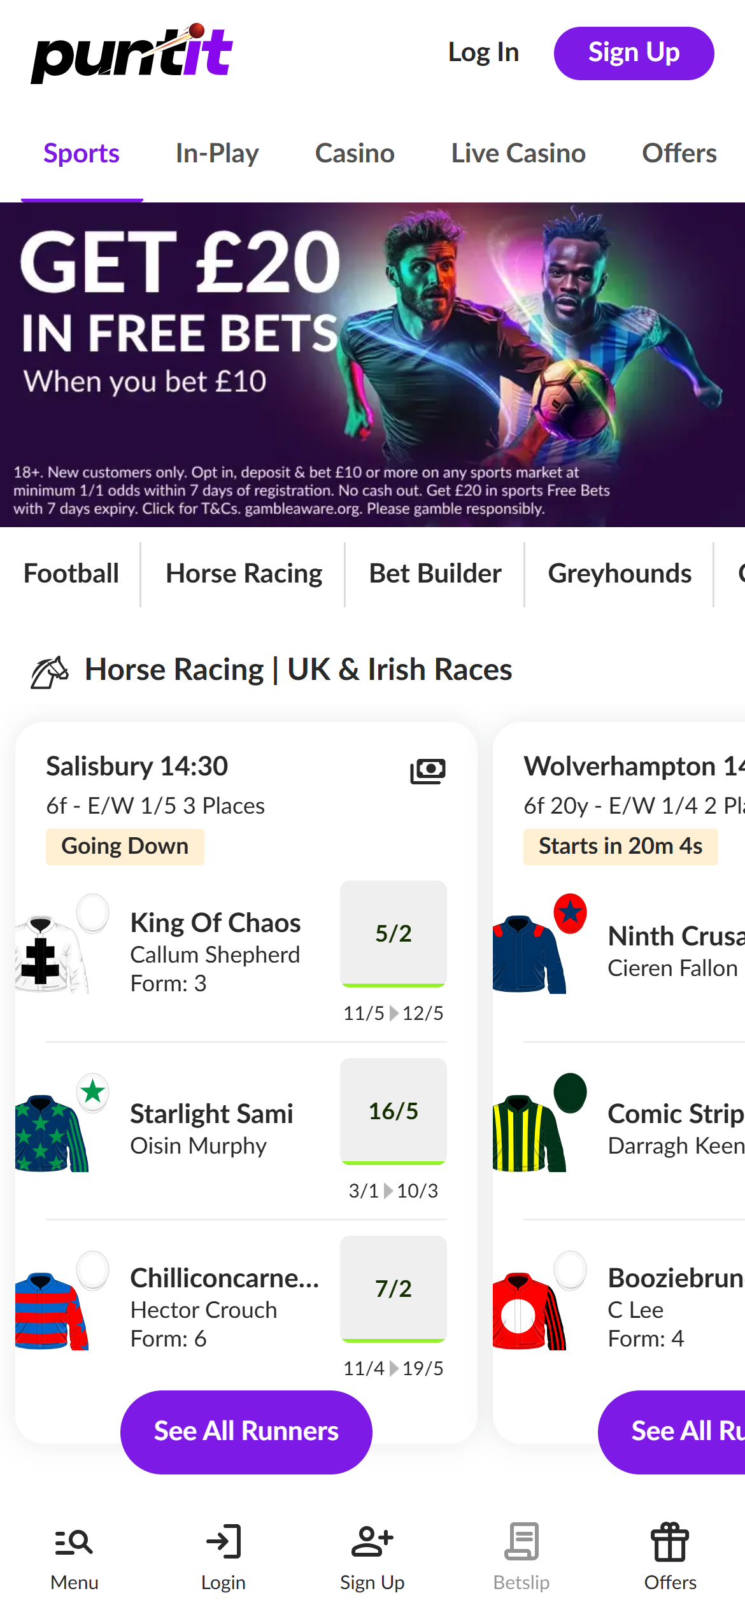Select Starlight Sami 16/5 odds
This screenshot has height=1612, width=745.
(x=393, y=1111)
